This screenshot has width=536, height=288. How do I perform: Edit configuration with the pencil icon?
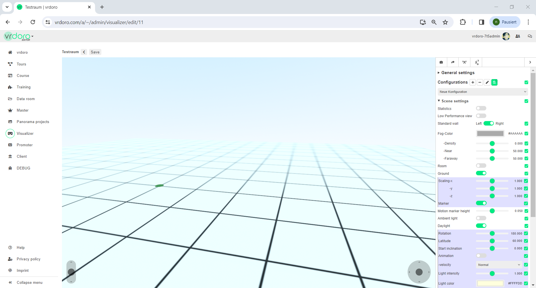click(487, 82)
